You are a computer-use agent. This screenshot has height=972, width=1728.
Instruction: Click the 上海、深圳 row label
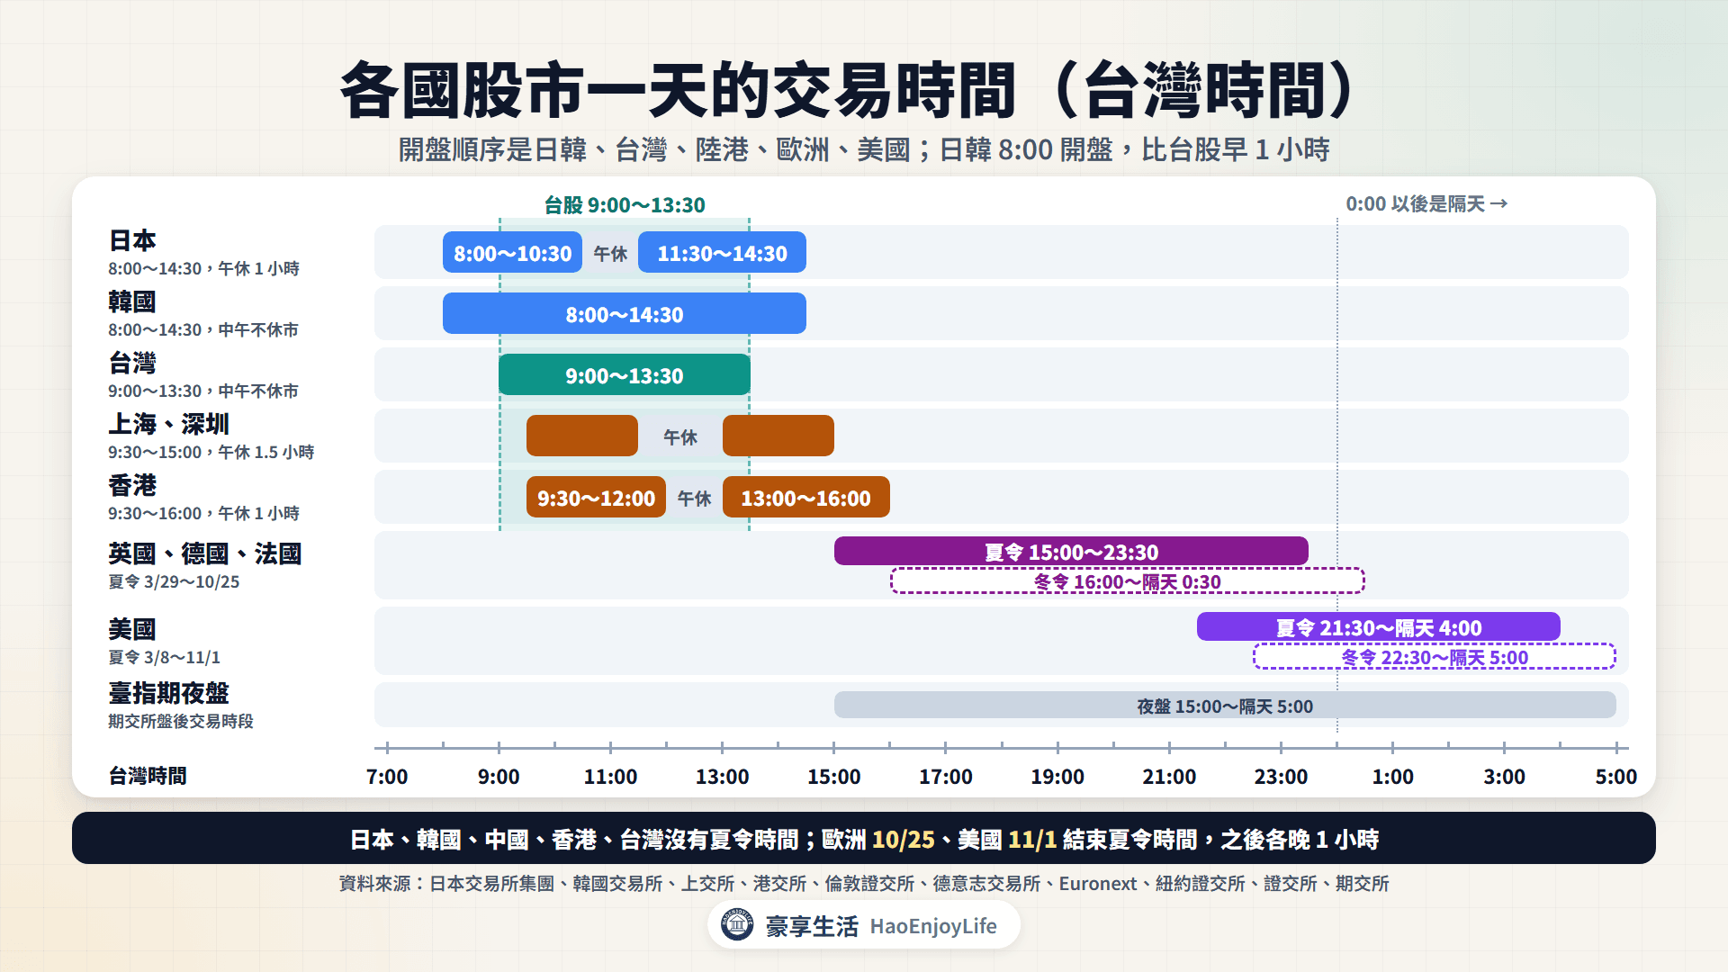point(169,424)
